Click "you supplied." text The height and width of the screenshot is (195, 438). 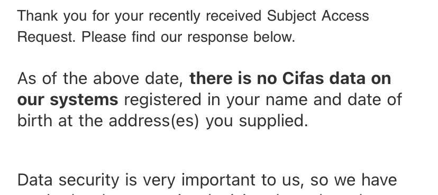[x=257, y=122]
